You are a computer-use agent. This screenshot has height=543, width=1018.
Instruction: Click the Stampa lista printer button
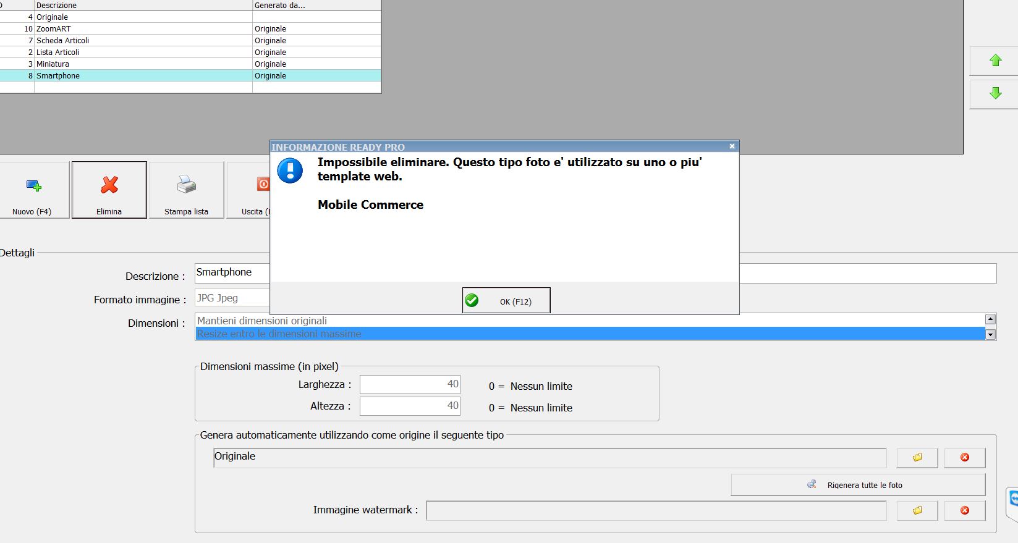[x=187, y=190]
